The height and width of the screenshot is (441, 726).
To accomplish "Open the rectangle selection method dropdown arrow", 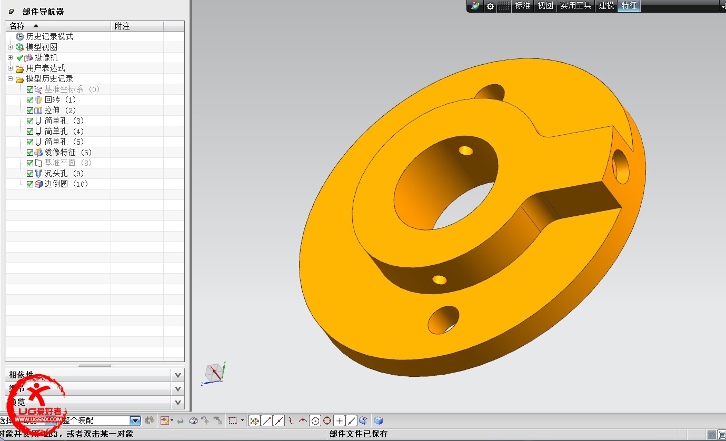I will pos(242,420).
